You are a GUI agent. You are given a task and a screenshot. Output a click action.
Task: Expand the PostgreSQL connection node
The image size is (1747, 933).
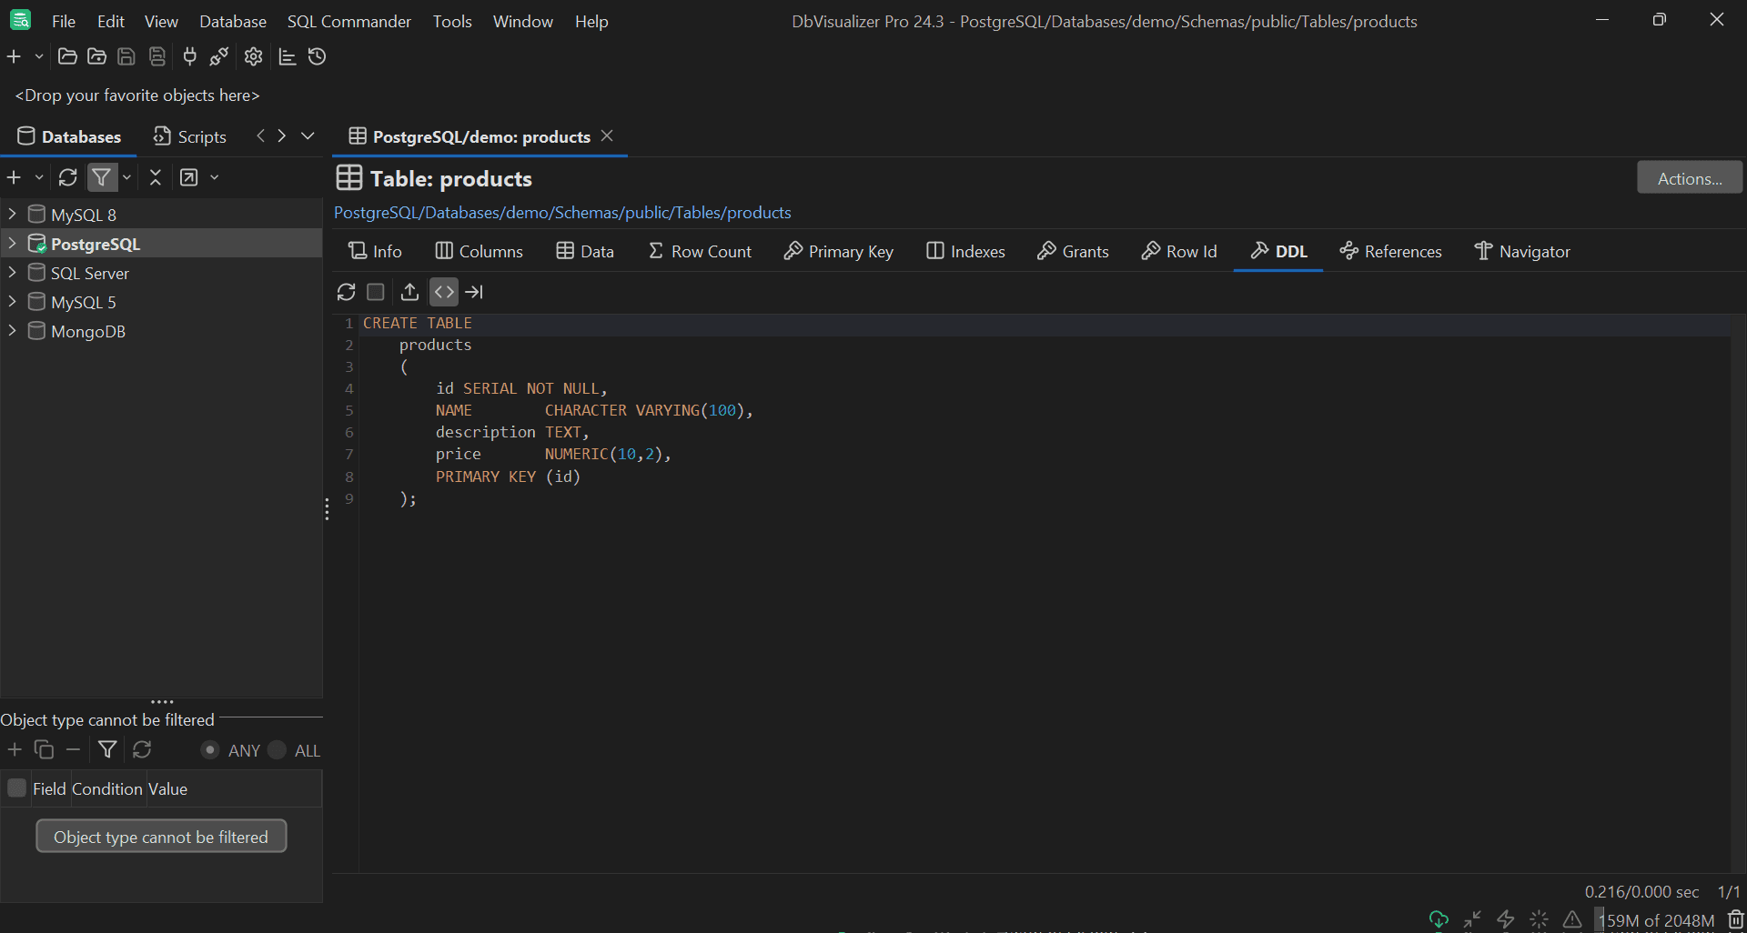12,243
